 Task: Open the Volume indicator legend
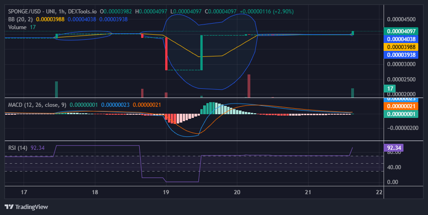pos(17,27)
